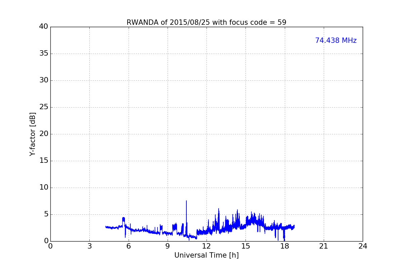Click the Universal Time [h] axis label
Viewport: 403px width, 268px height.
[x=206, y=255]
